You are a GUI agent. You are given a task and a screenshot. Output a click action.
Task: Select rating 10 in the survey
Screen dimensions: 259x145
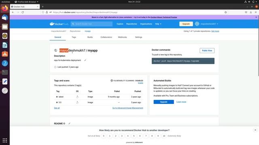[x=164, y=136]
